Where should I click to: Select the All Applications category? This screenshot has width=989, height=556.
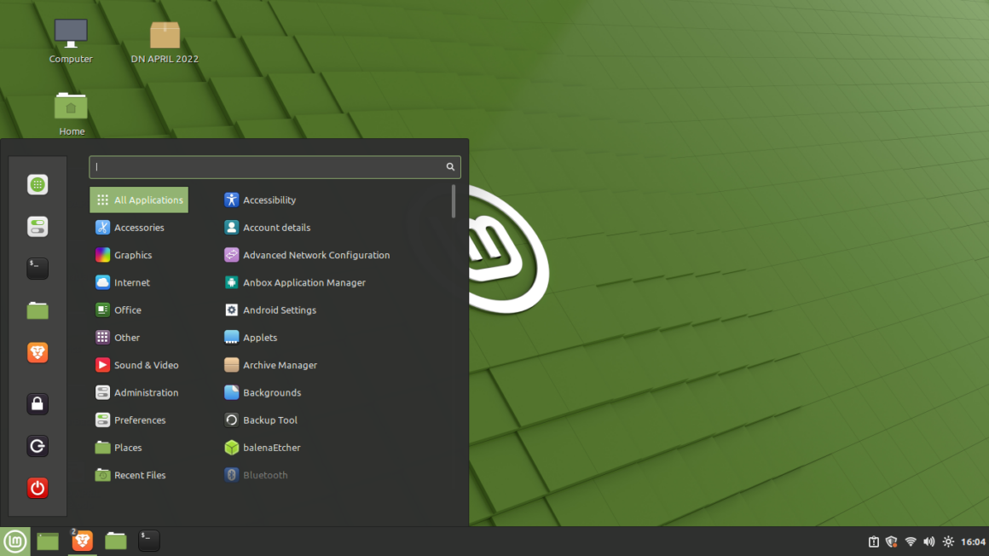coord(139,200)
